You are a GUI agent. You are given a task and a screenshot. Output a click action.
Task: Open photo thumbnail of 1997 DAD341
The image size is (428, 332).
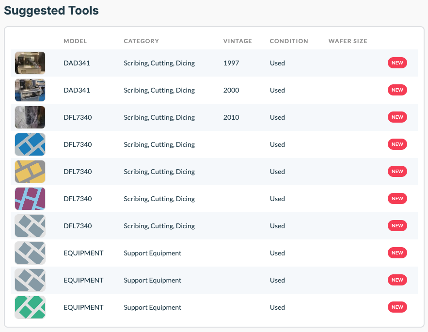click(30, 63)
